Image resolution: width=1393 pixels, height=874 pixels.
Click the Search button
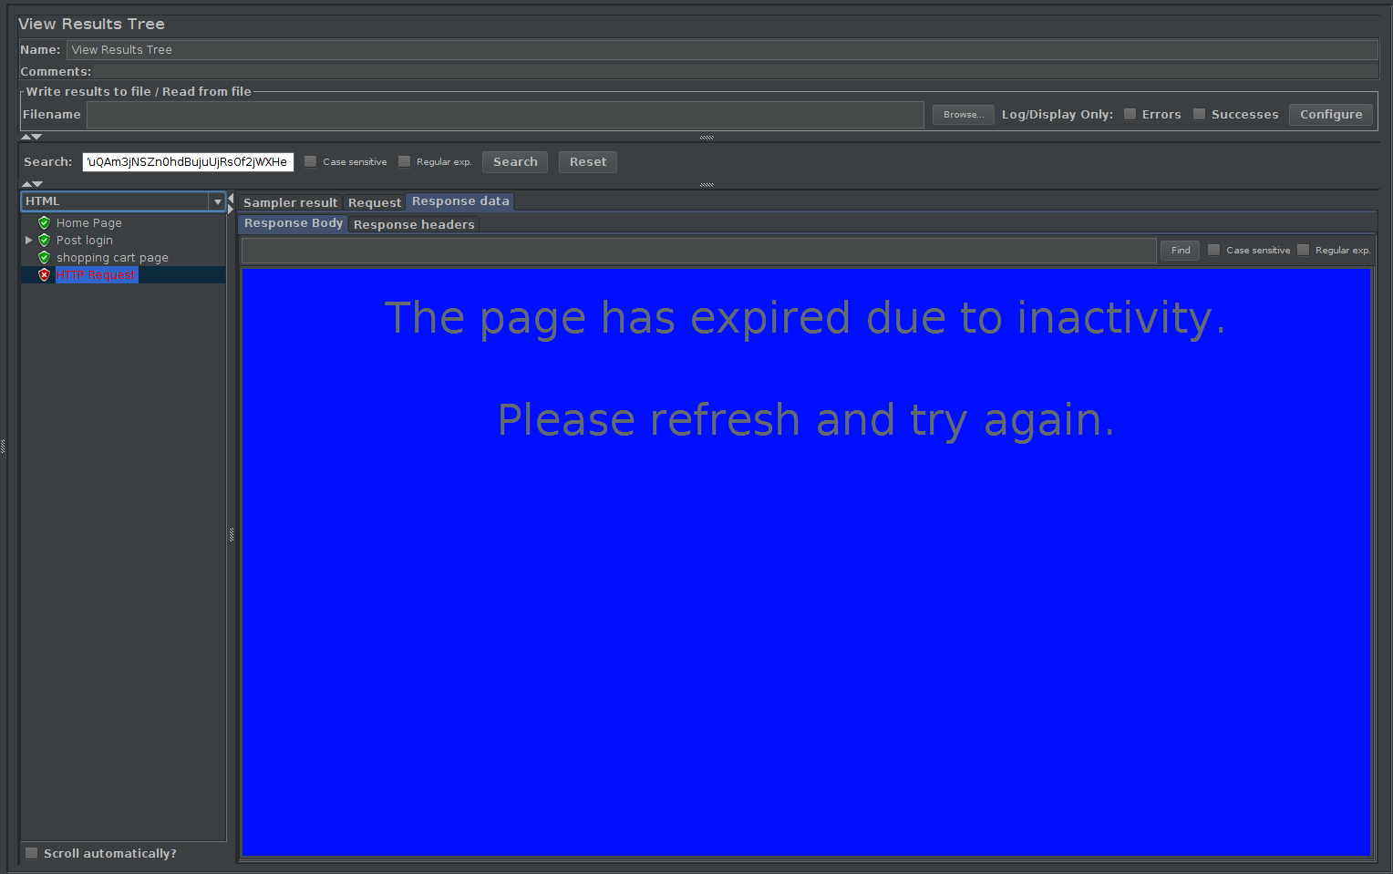tap(515, 162)
